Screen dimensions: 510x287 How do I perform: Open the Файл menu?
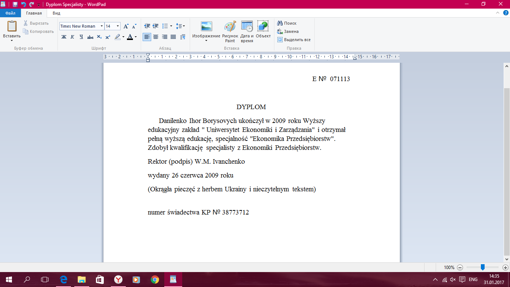10,13
